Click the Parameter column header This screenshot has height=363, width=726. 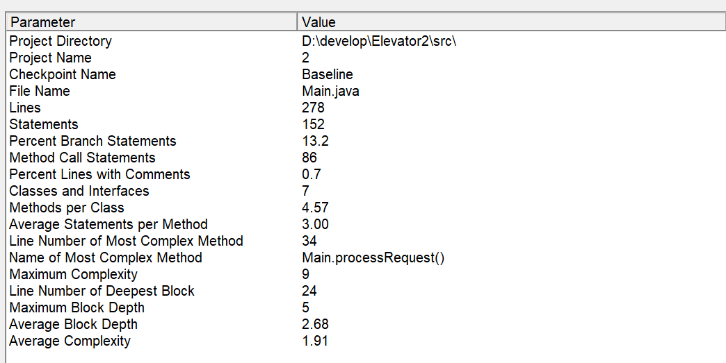(x=43, y=23)
